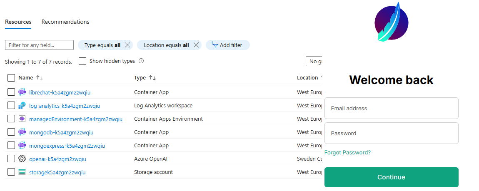Remove the Location equals all filter

(x=196, y=45)
